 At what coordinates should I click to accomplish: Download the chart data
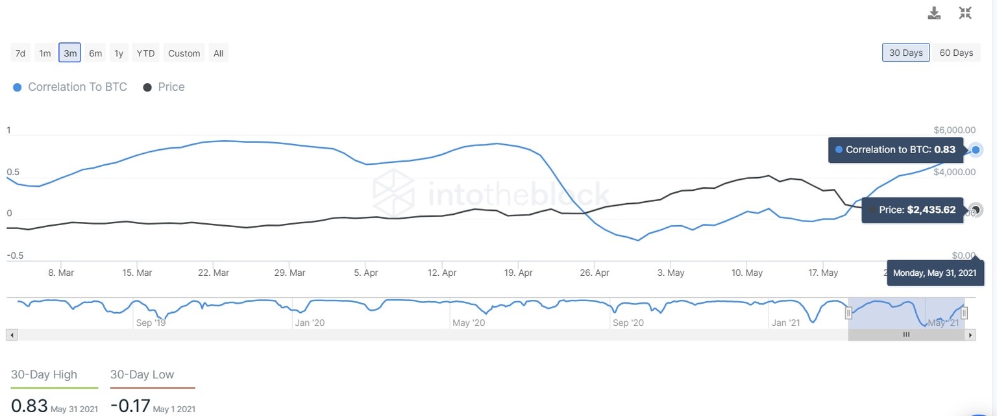pyautogui.click(x=934, y=12)
